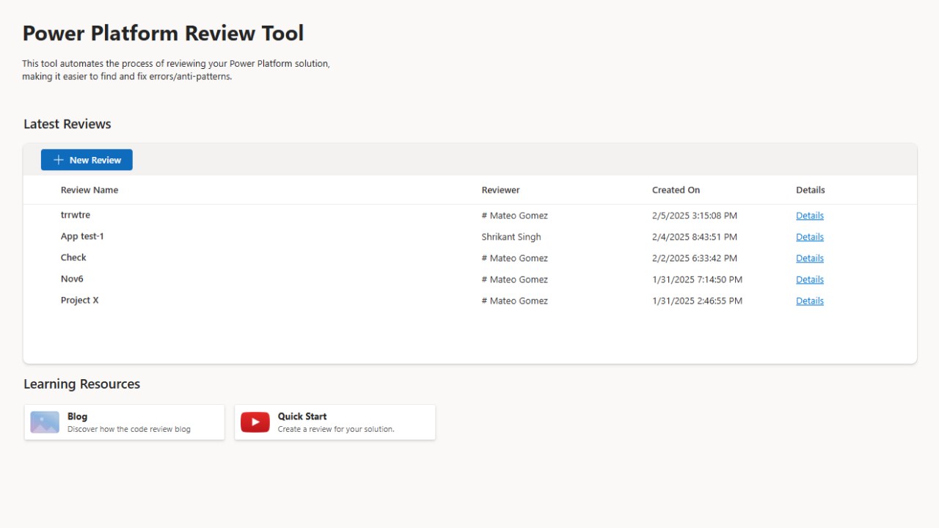Click date 2/5/2025 3:15:08 PM
939x528 pixels.
[695, 216]
